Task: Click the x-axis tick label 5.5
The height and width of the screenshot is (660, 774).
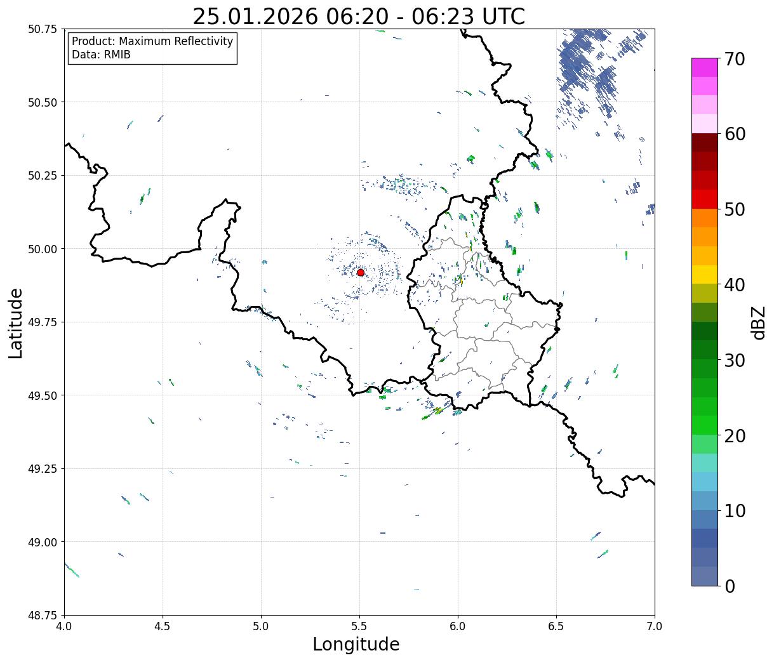Action: (x=359, y=626)
